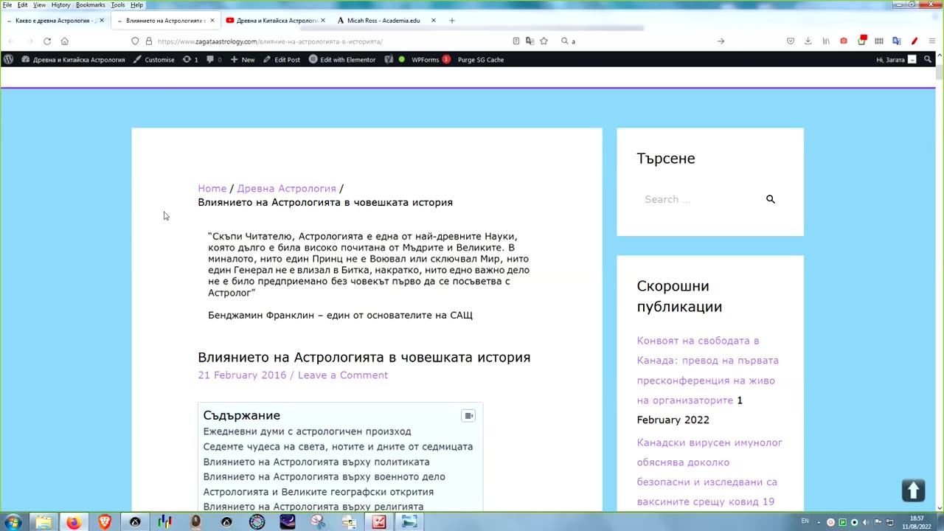Launch Brave browser from taskbar

[x=105, y=522]
